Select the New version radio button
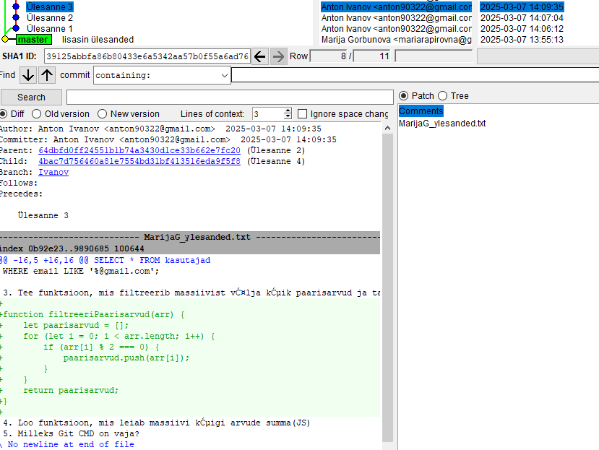599x450 pixels. [103, 114]
